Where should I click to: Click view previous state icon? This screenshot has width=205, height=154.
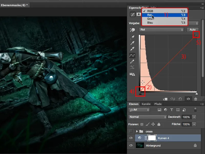point(172,99)
